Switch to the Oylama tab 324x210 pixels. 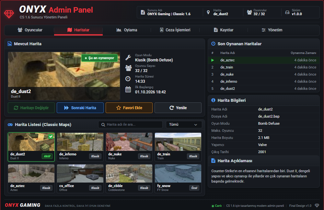click(127, 30)
